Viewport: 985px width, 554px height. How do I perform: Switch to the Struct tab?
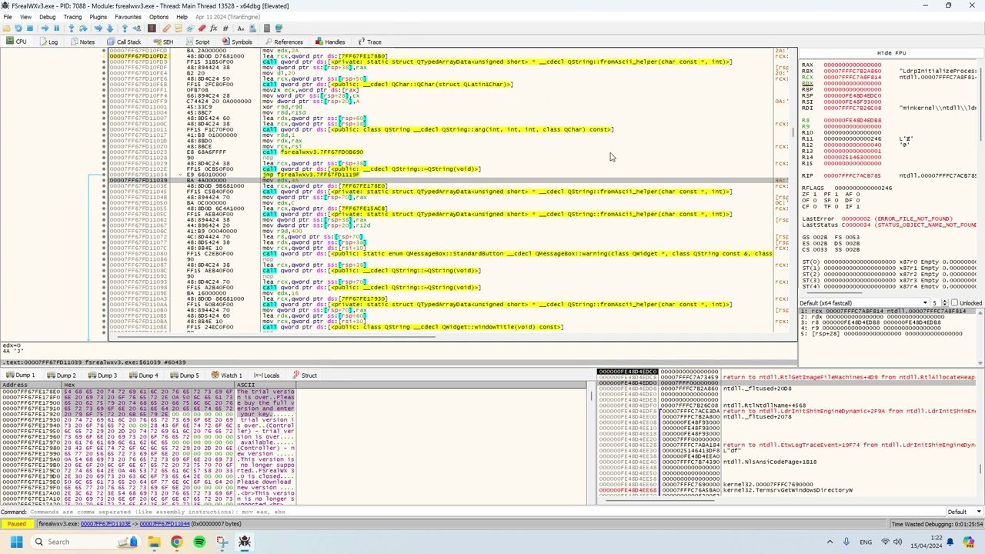point(304,375)
